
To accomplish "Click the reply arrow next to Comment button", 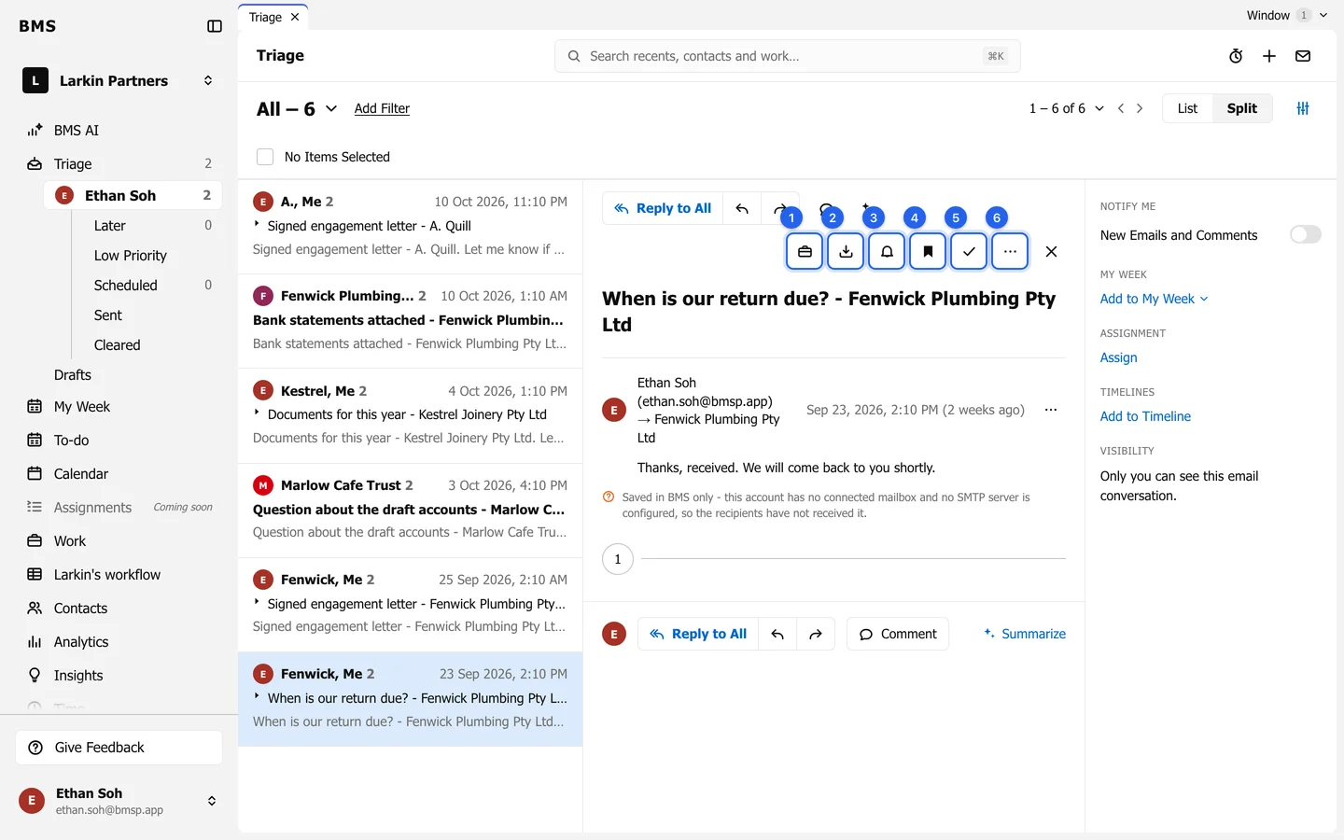I will [x=777, y=634].
